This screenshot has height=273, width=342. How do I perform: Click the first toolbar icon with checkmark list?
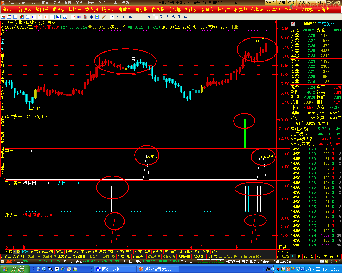[x=3, y=17]
